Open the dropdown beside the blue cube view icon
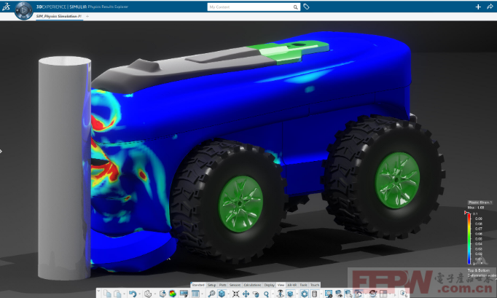The width and height of the screenshot is (497, 298). [x=228, y=294]
